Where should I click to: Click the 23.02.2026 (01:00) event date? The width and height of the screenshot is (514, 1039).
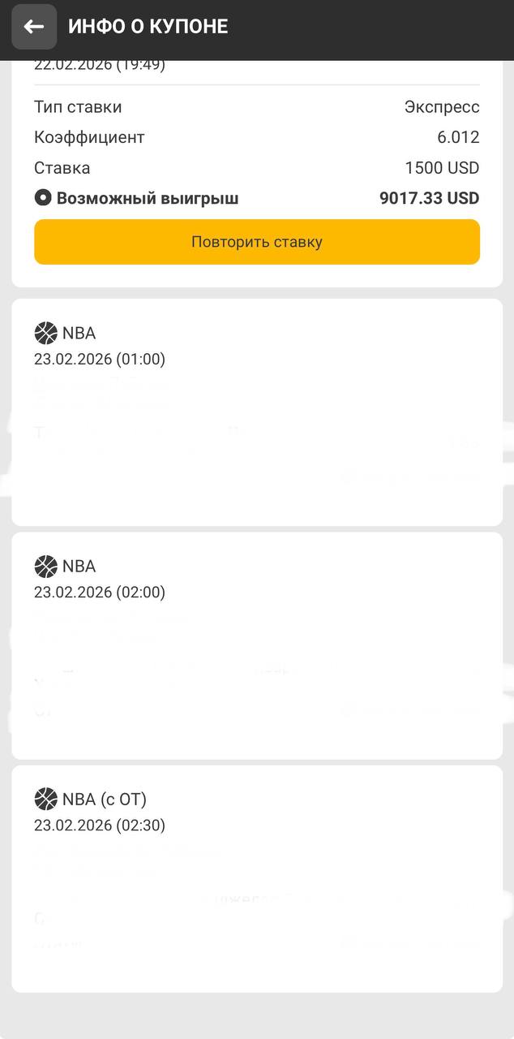pos(100,359)
